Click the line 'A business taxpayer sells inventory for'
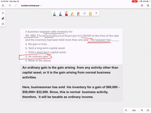 (49, 32)
